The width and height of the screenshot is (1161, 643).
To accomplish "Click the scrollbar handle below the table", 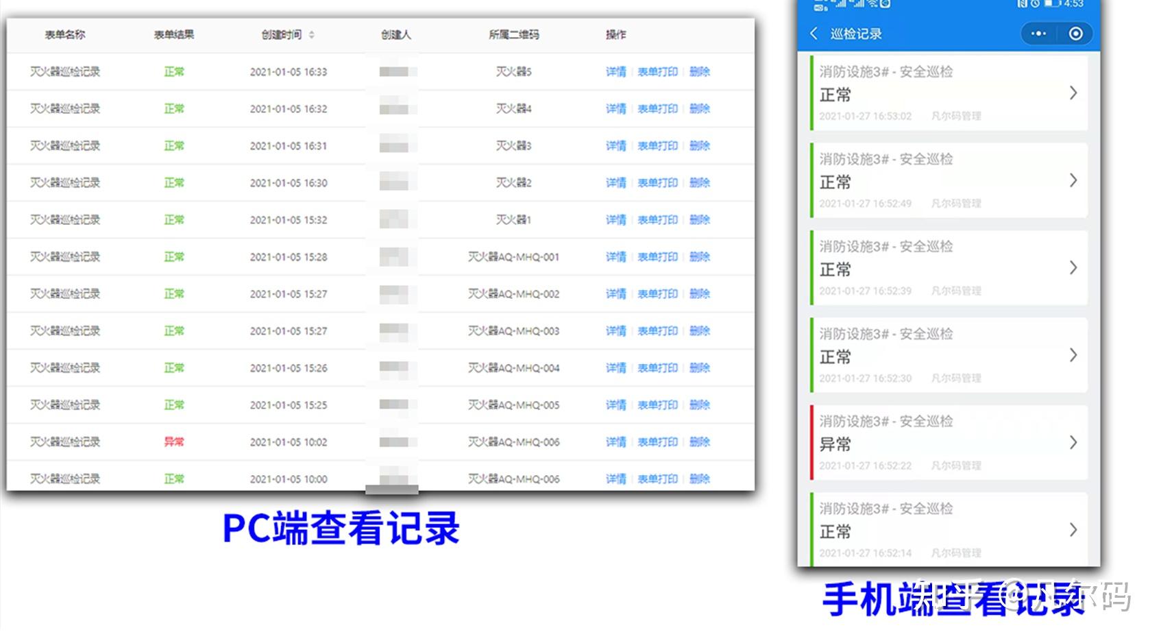I will coord(391,490).
